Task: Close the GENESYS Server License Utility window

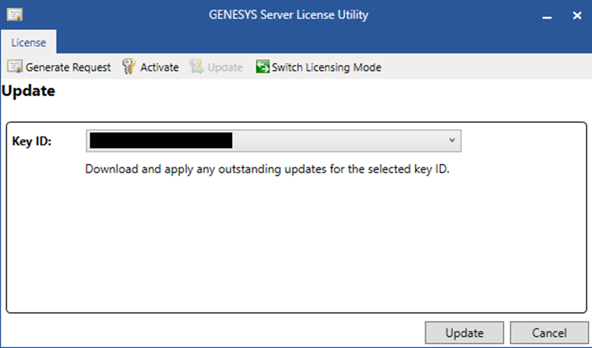Action: click(x=577, y=15)
